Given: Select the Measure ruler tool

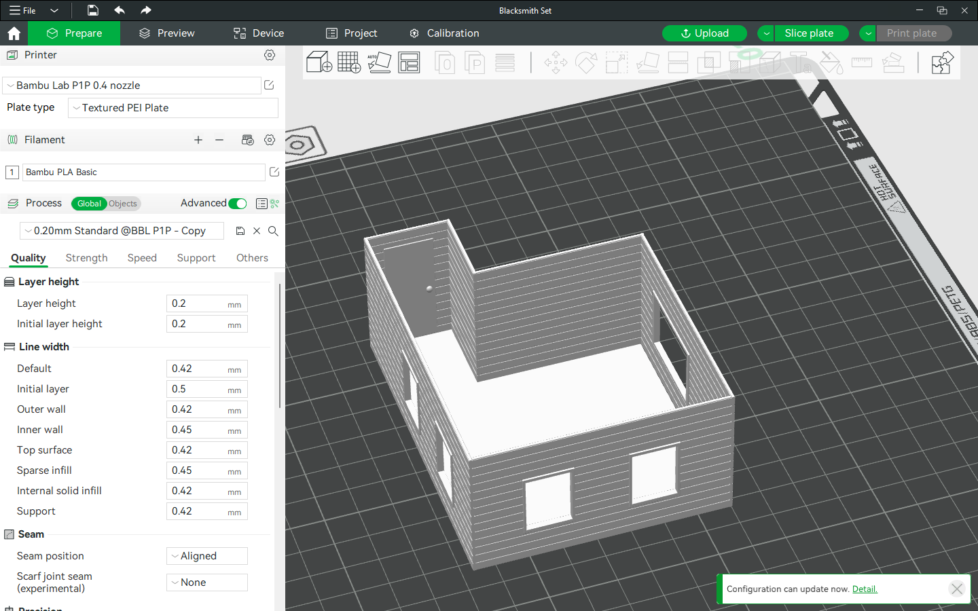Looking at the screenshot, I should coord(862,62).
